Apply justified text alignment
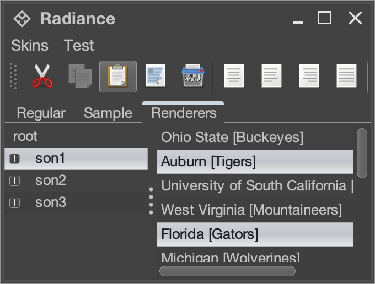 (x=346, y=75)
